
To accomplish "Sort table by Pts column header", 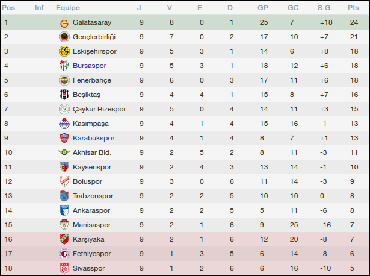I will (353, 8).
